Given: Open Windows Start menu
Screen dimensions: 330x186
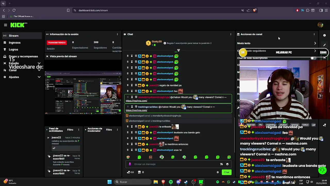Looking at the screenshot, I should pos(110,182).
